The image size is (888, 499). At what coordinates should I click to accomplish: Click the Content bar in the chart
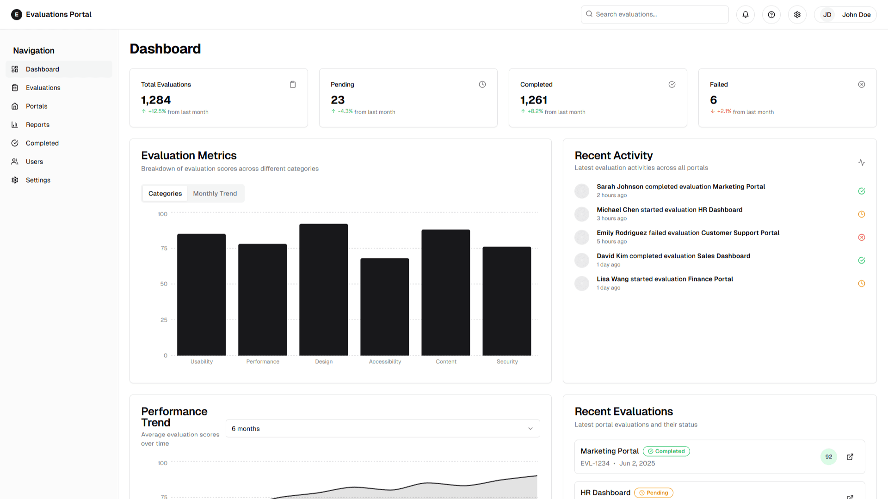pos(446,292)
